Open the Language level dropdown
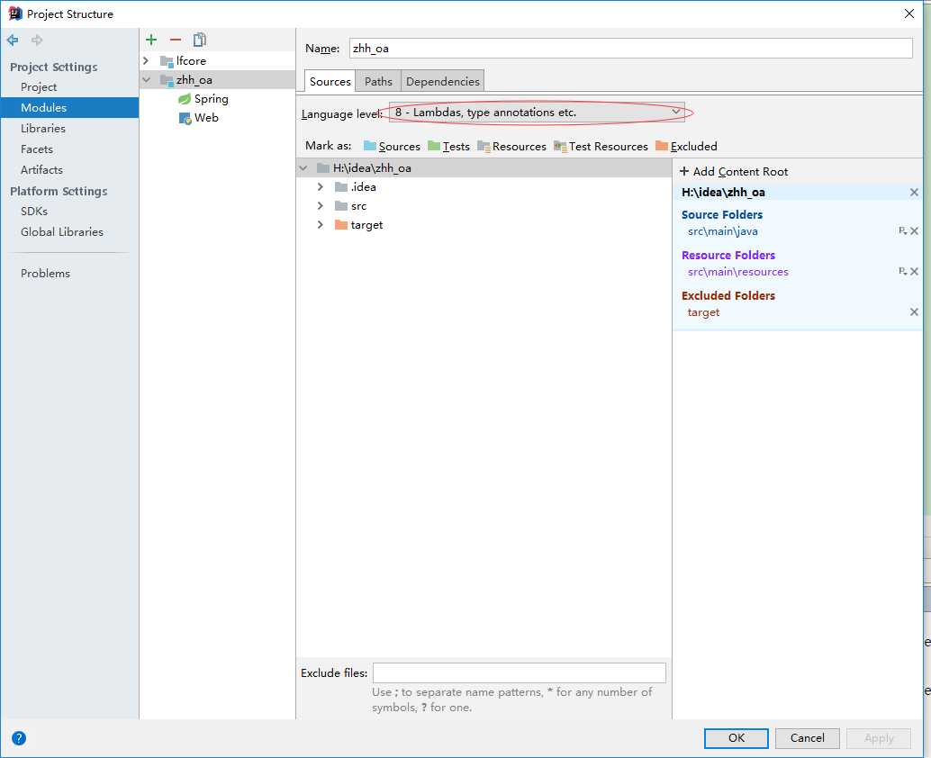The height and width of the screenshot is (758, 931). pos(537,113)
